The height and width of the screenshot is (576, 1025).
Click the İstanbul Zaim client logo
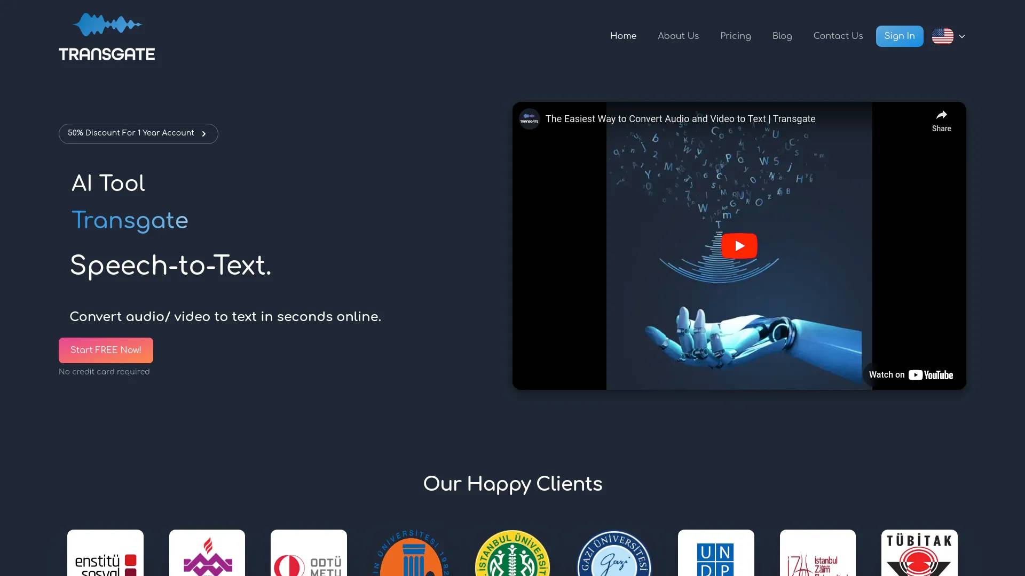tap(817, 553)
